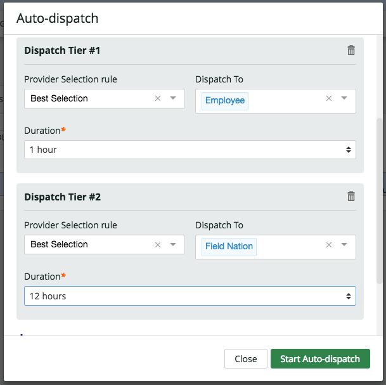This screenshot has width=386, height=385.
Task: Expand Tier #2 Provider Selection rule dropdown
Action: pos(173,244)
